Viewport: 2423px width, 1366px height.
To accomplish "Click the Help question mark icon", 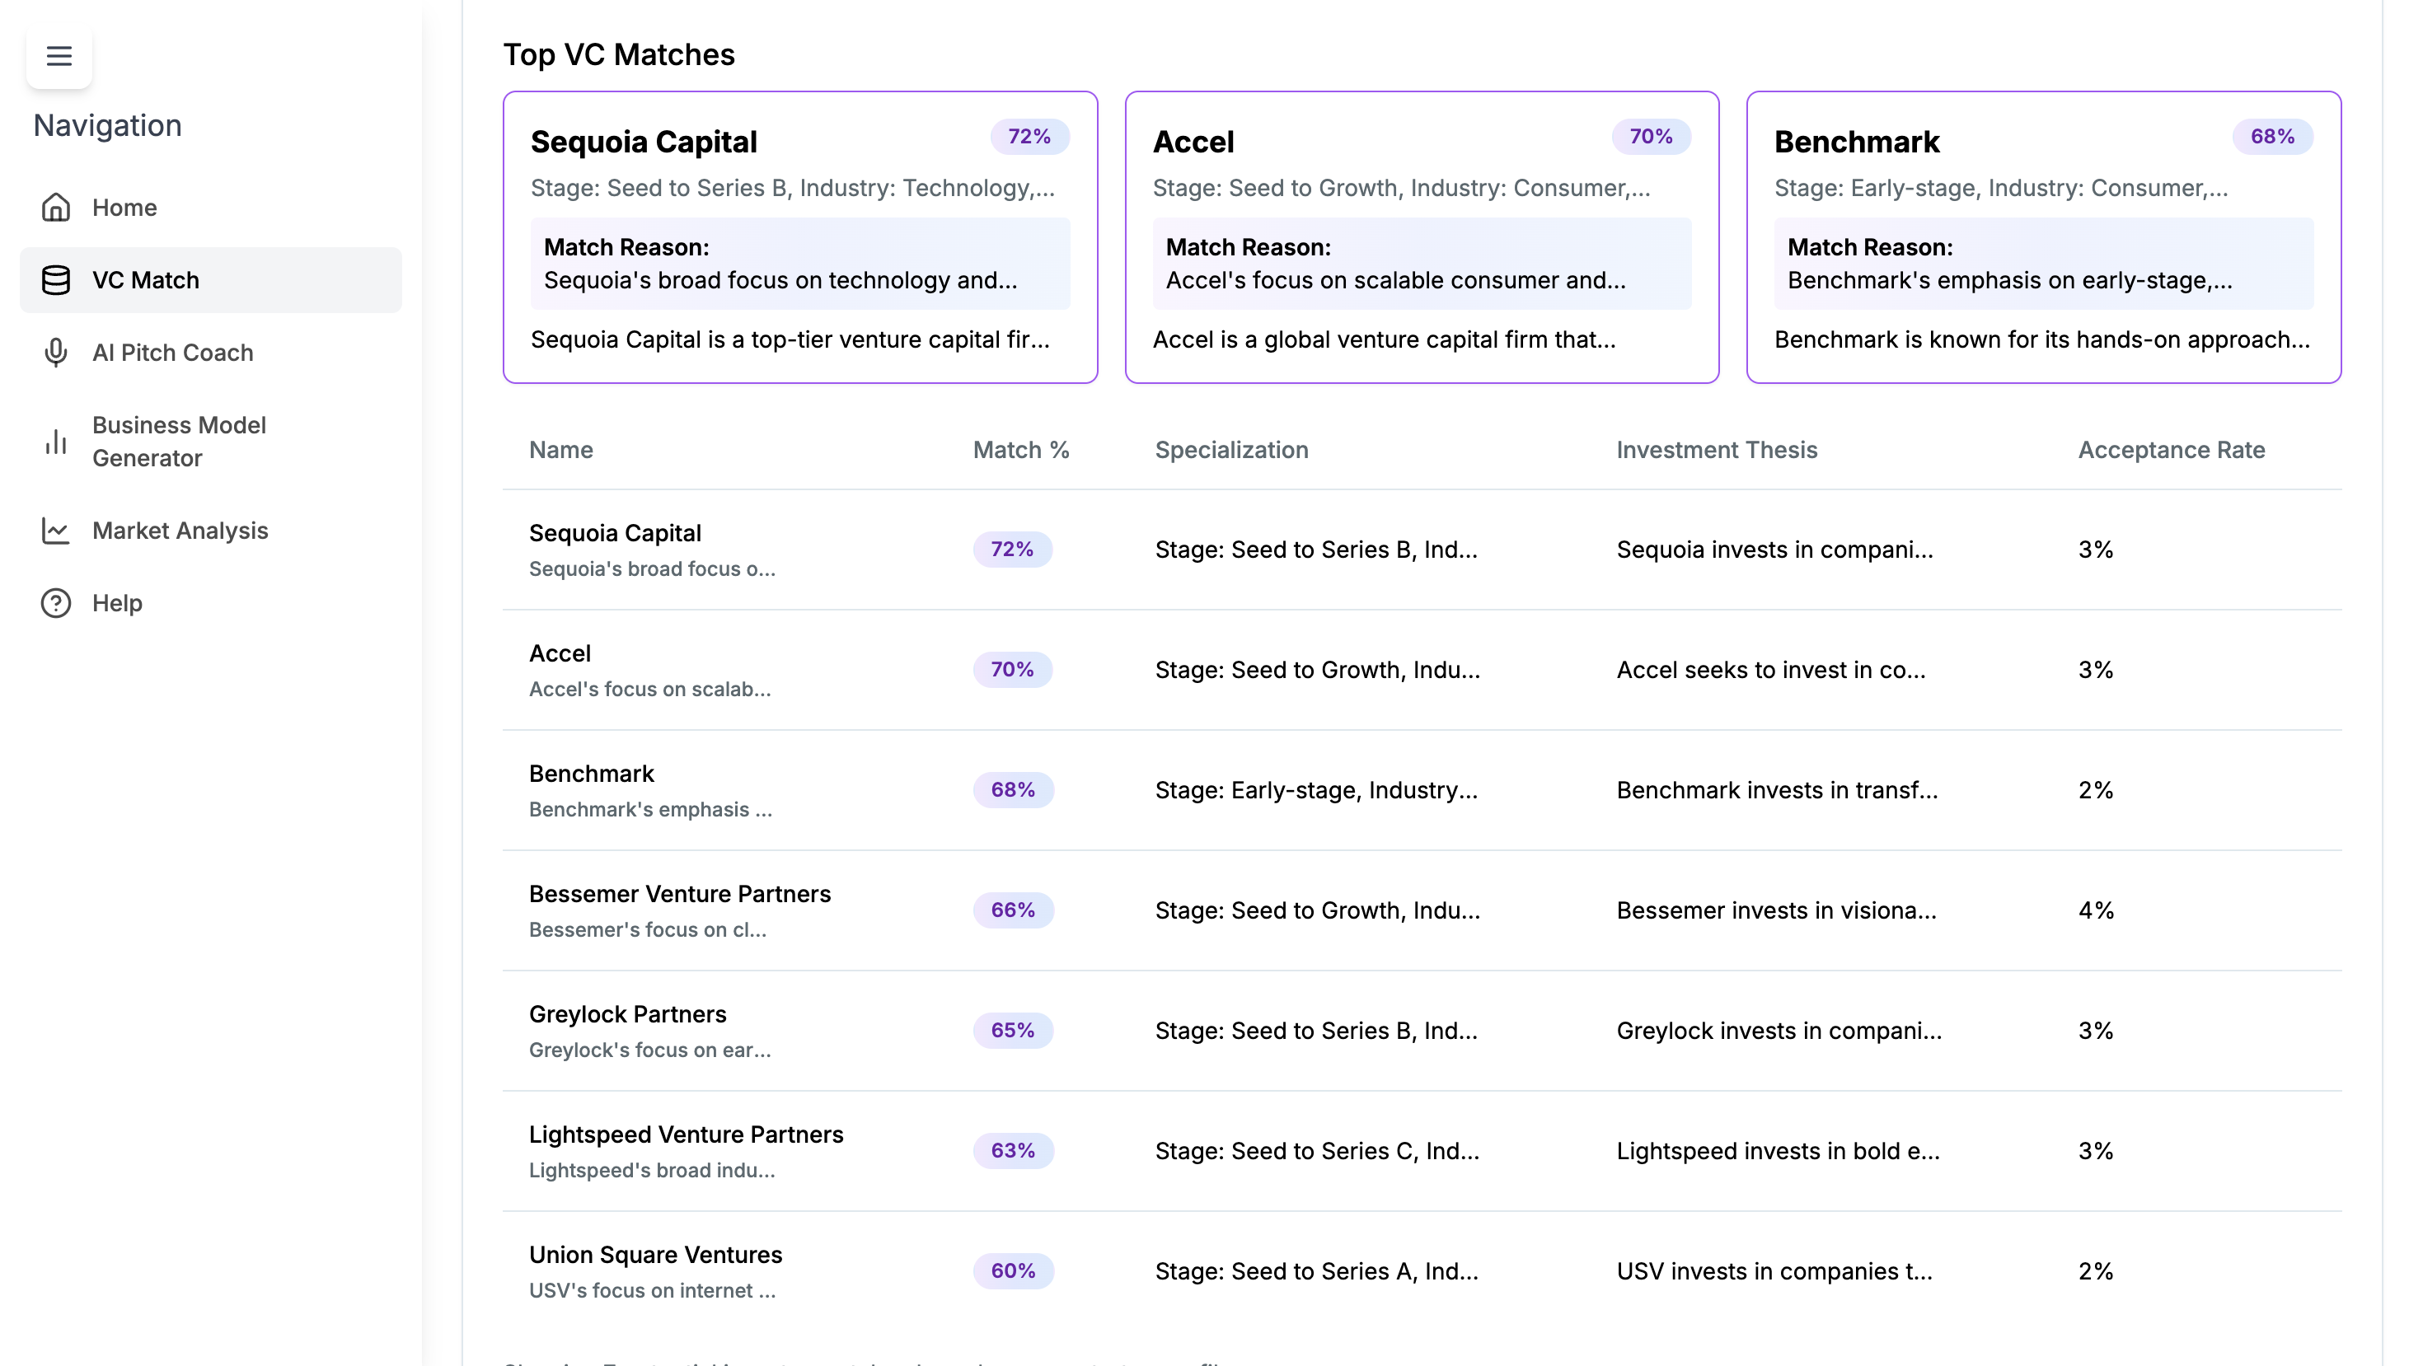I will 56,602.
